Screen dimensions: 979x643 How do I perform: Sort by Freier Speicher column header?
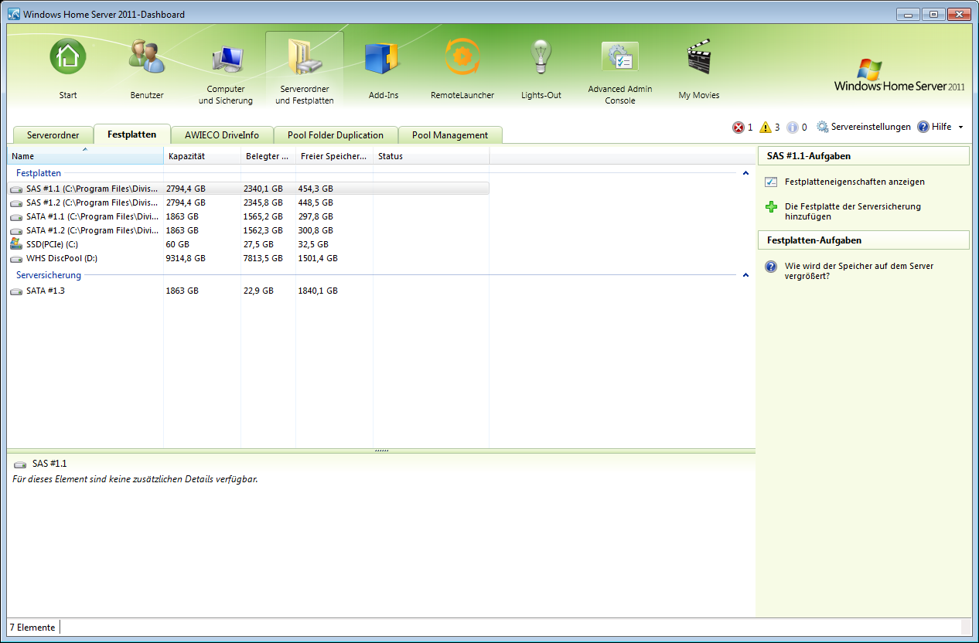[334, 156]
